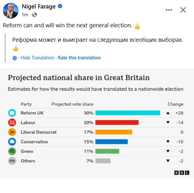Click the red Labour vote bar
This screenshot has height=193, width=194.
117,122
